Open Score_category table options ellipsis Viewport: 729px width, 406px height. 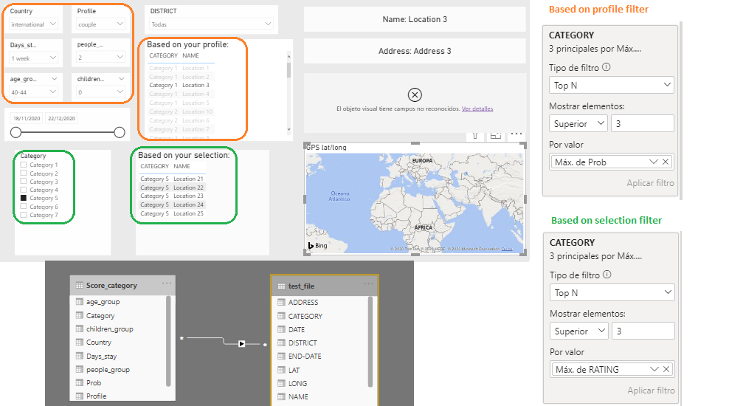click(x=167, y=283)
